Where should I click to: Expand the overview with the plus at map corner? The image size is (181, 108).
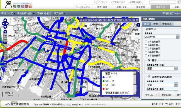click(x=138, y=25)
